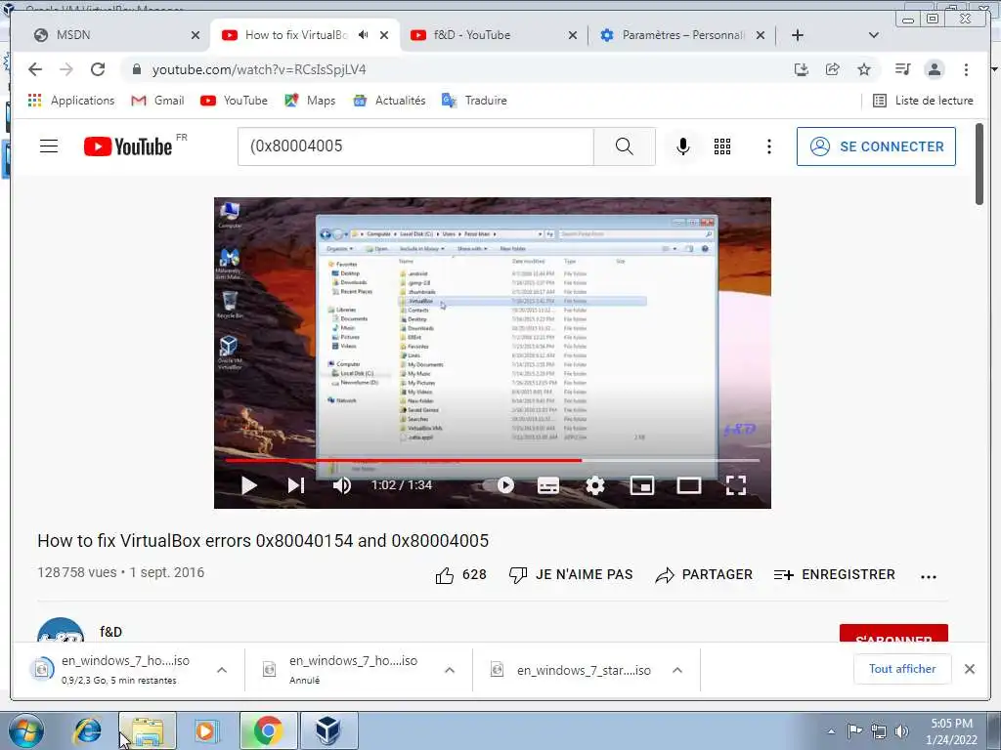
Task: Share this page via address bar icon
Action: (833, 69)
